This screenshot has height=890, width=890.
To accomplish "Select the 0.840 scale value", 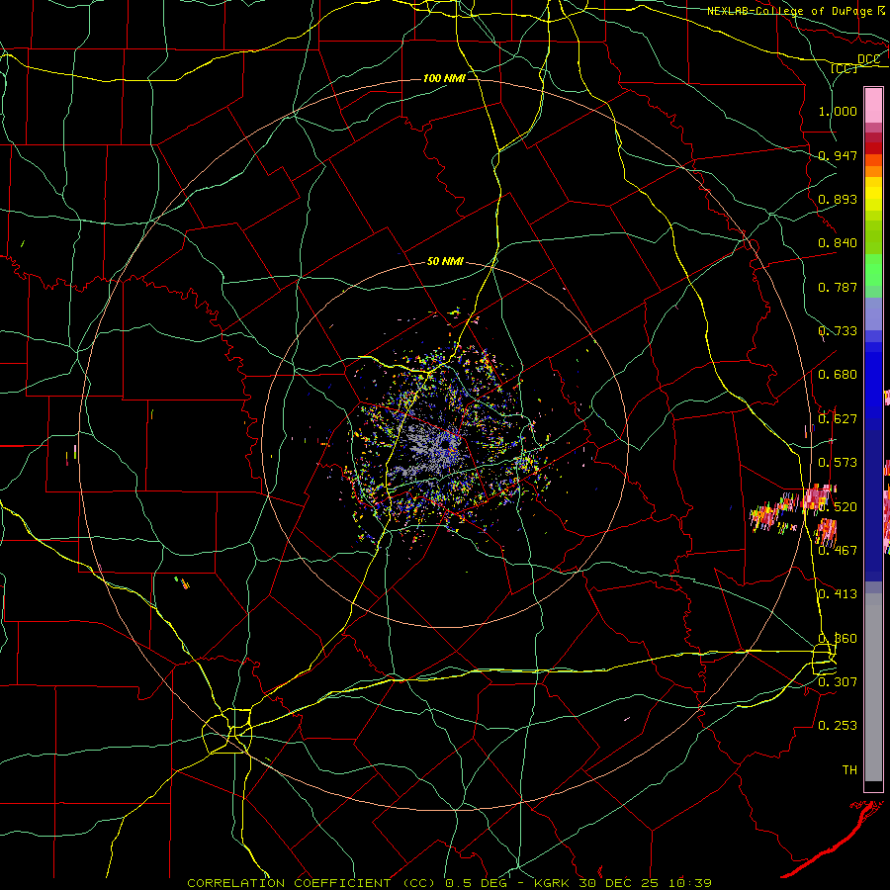I will click(838, 243).
